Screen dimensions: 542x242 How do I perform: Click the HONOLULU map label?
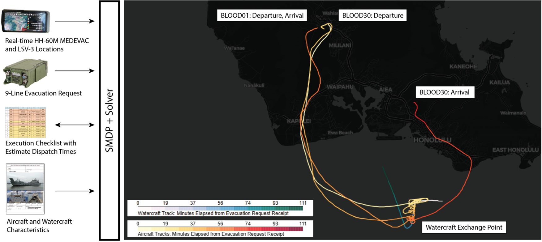click(432, 140)
